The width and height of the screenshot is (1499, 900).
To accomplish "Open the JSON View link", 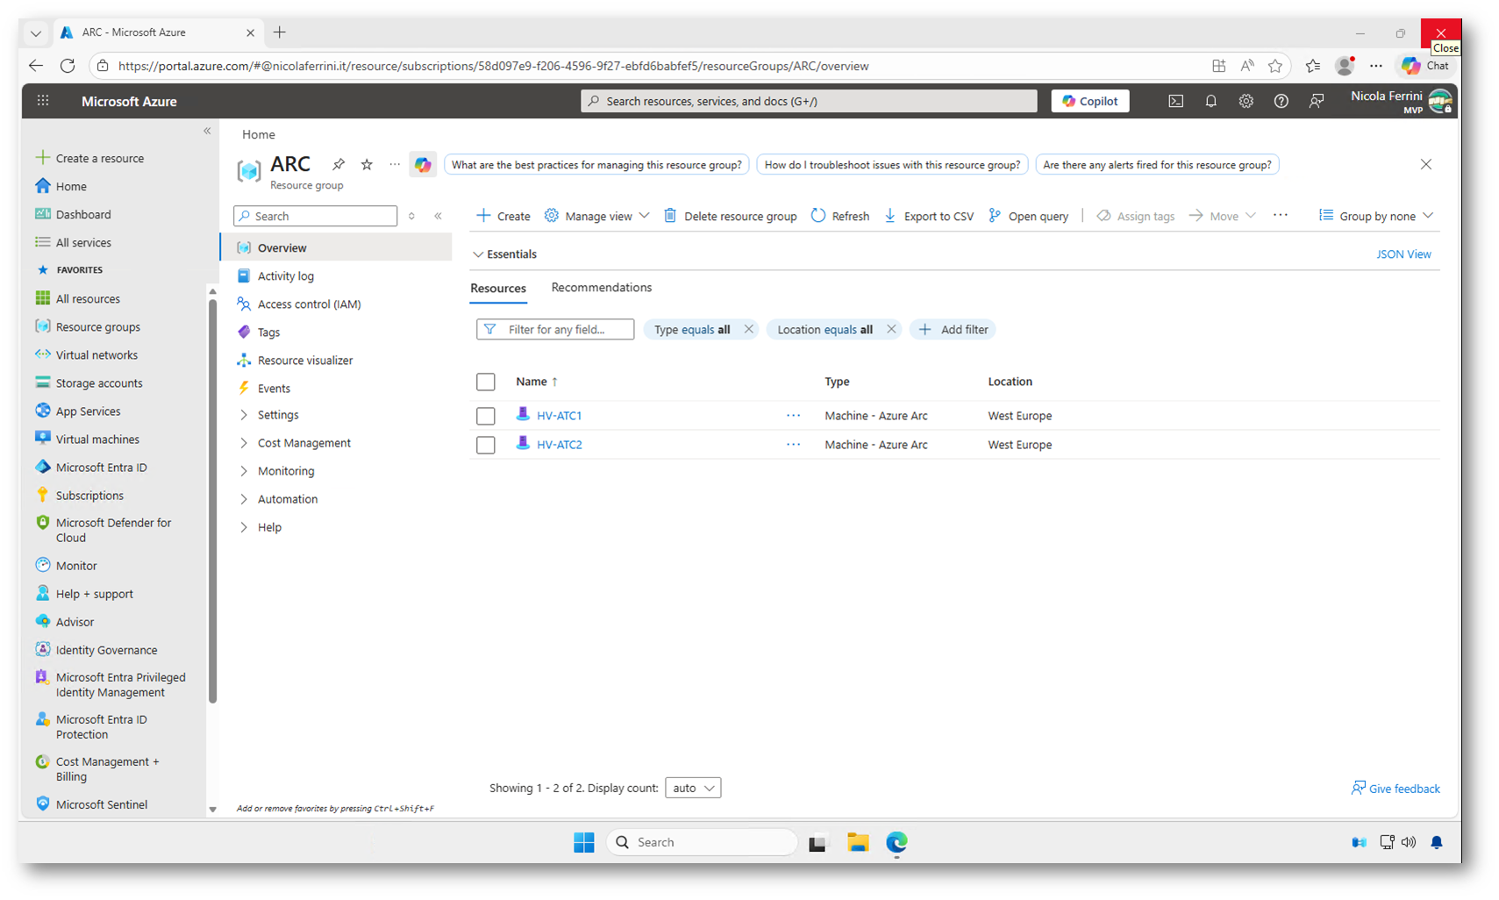I will [x=1403, y=254].
